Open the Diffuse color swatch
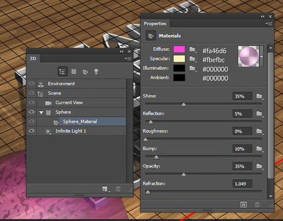The height and width of the screenshot is (221, 283). 179,49
